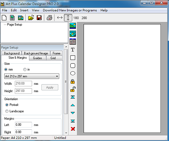Bring object to front icon

pyautogui.click(x=73, y=97)
